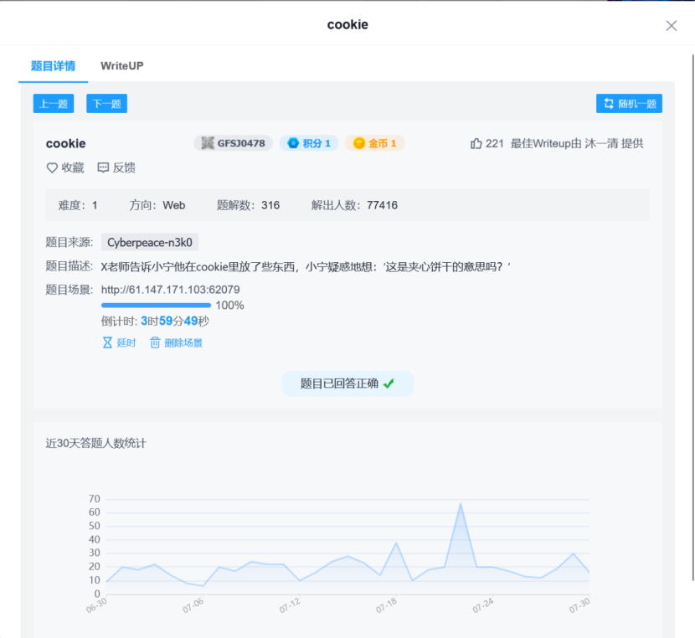Click the trash 删除场景 delete scenario
695x638 pixels.
pos(176,343)
